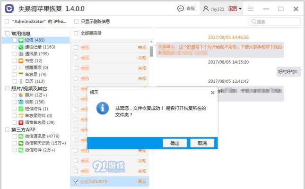
Task: Check the 短信 (483) checkbox
Action: pos(15,40)
